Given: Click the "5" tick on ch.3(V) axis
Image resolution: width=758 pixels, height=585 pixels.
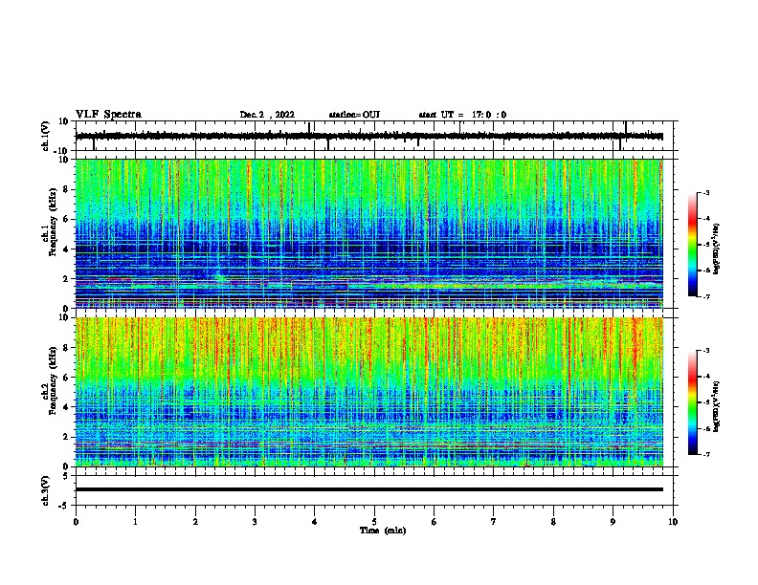Looking at the screenshot, I should 66,476.
